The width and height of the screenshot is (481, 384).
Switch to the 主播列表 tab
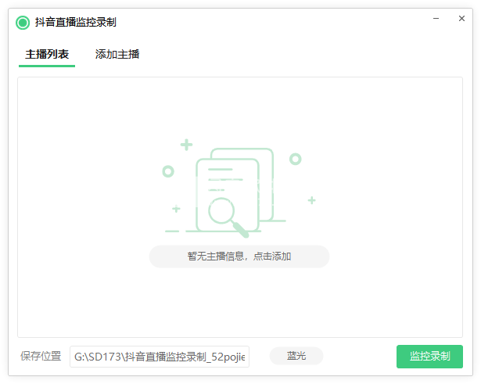point(47,55)
